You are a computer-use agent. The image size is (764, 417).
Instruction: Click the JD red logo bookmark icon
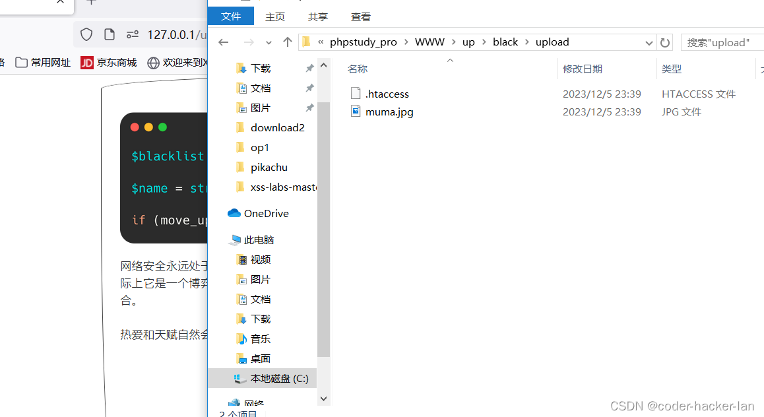tap(86, 63)
